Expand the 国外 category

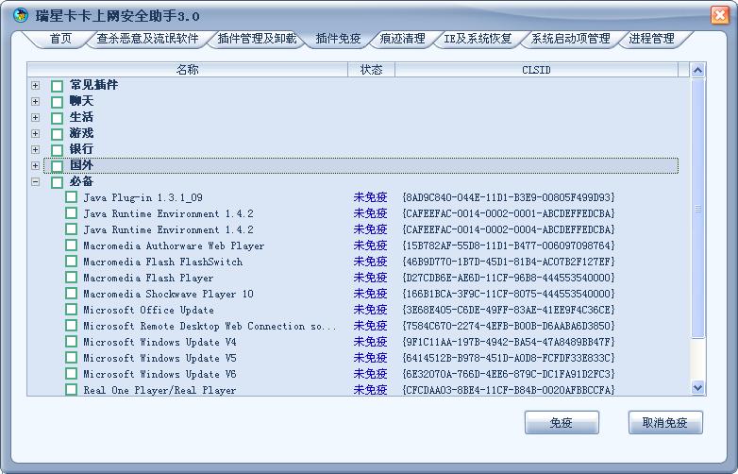(35, 165)
